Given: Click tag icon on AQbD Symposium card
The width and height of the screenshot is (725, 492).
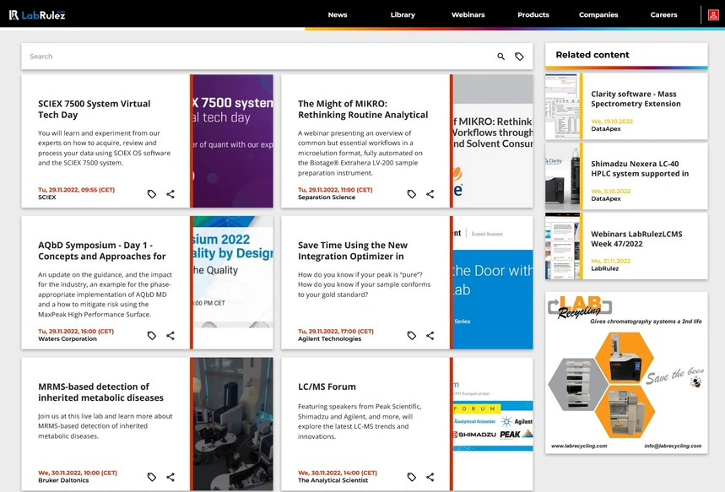Looking at the screenshot, I should (152, 336).
